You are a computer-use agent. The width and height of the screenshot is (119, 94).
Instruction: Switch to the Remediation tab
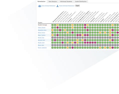(x=41, y=2)
